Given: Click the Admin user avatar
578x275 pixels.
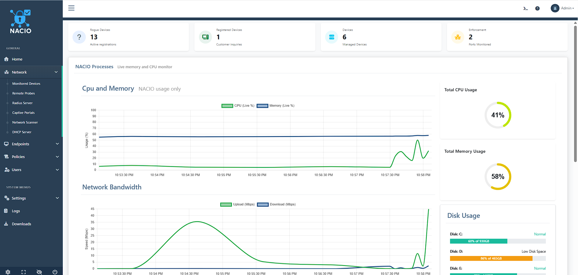Looking at the screenshot, I should pyautogui.click(x=555, y=8).
